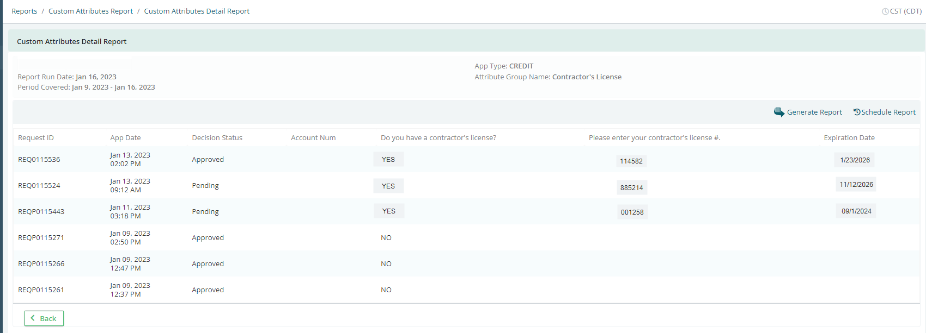
Task: Click the contractor's license # column header
Action: click(654, 137)
